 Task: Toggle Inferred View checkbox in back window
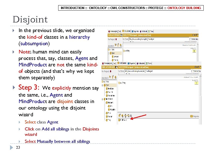click(190, 39)
